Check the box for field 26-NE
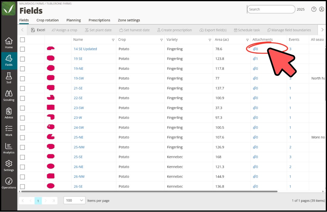This screenshot has width=327, height=212. 22,167
